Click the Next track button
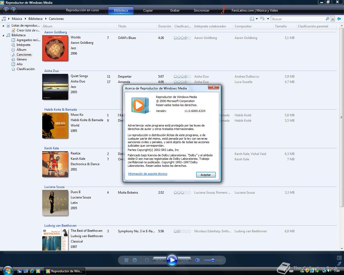Screen dimensions: 344x275 click(185, 260)
